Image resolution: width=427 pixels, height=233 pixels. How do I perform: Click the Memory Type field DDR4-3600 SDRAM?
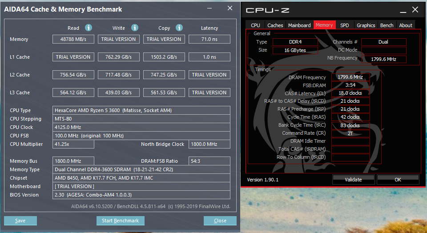coord(141,169)
